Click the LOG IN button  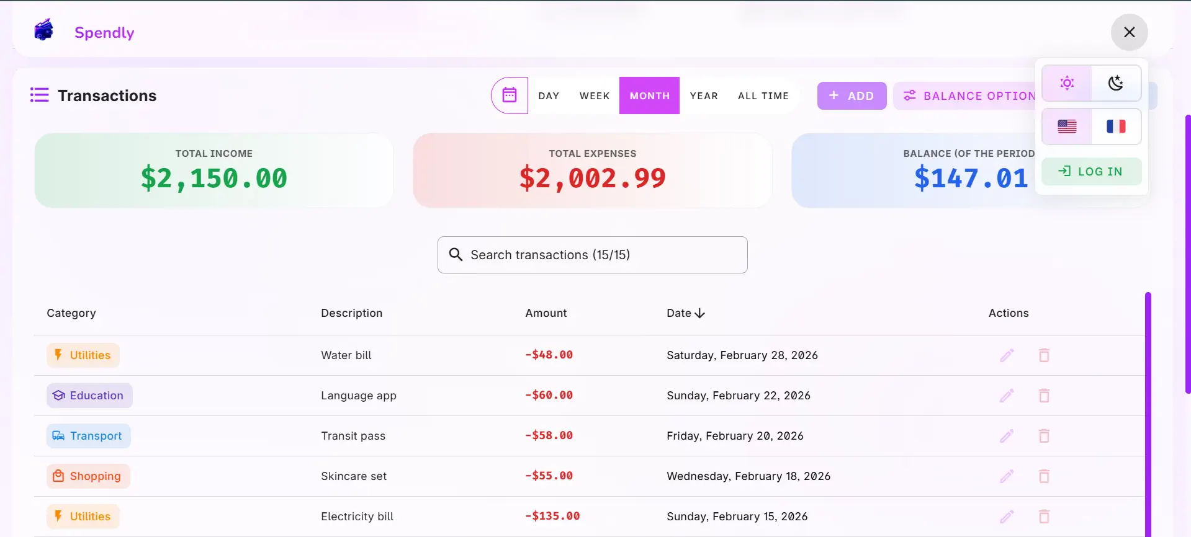[x=1091, y=172]
